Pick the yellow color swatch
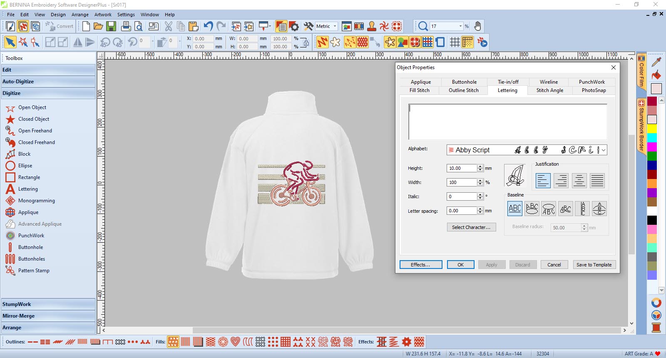This screenshot has width=666, height=358. pos(652,129)
